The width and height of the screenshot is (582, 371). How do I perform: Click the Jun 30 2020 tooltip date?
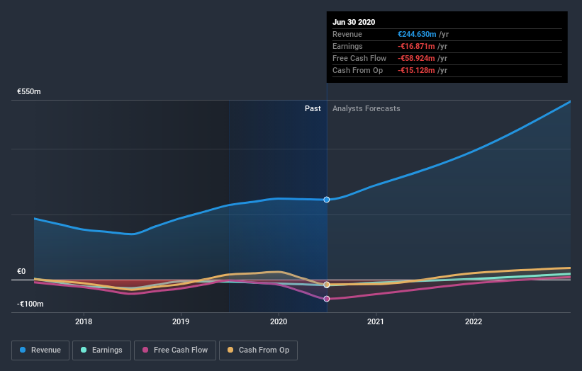coord(354,22)
